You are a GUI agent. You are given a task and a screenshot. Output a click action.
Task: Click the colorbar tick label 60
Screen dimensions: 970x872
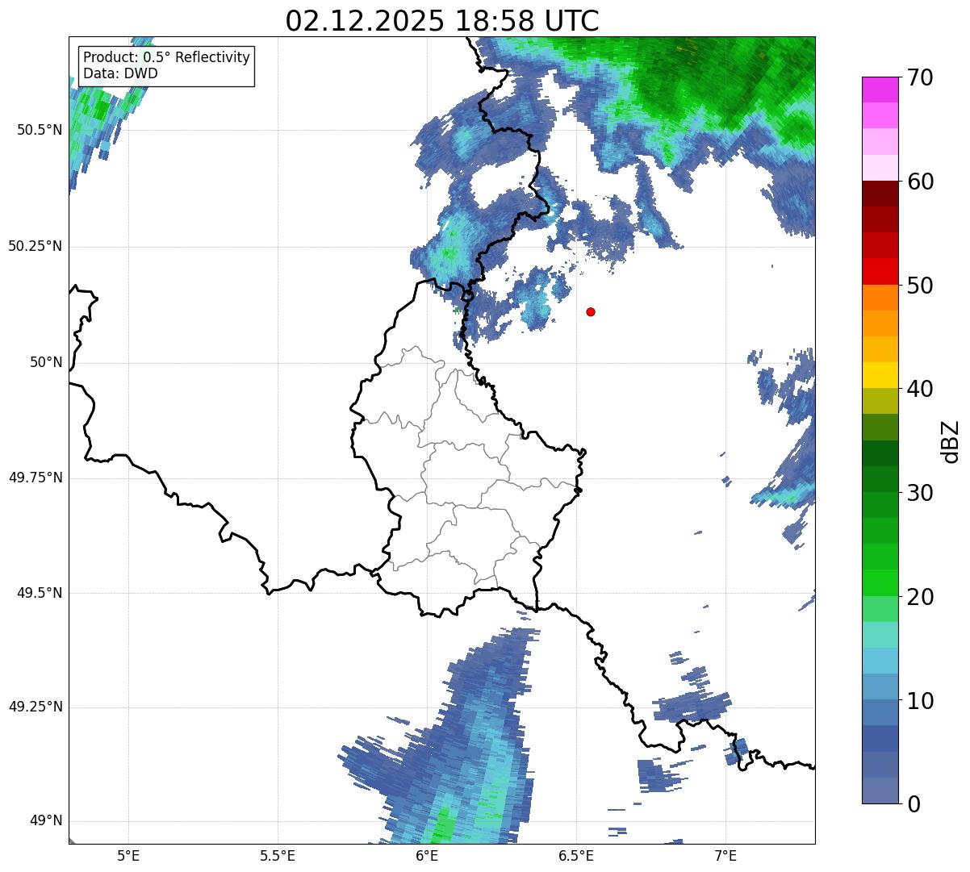click(919, 181)
